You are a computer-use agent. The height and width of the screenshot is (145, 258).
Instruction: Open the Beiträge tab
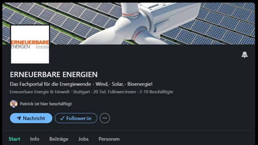(x=59, y=139)
